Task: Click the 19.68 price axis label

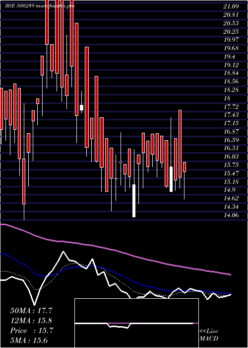Action: (231, 48)
